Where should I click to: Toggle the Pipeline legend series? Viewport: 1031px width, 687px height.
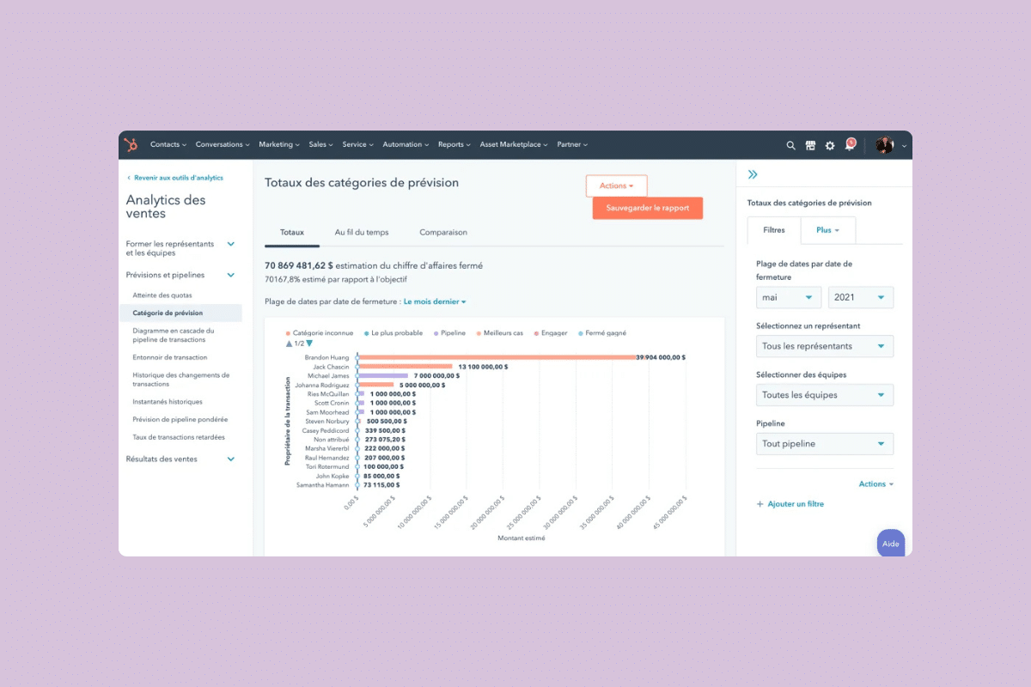tap(453, 333)
